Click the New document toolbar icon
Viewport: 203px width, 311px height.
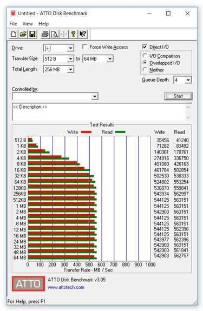[14, 34]
